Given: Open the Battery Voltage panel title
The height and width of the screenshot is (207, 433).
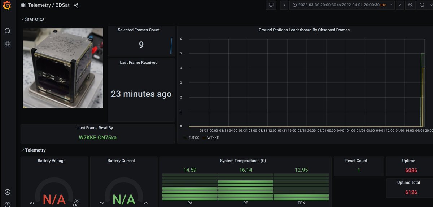Looking at the screenshot, I should coord(52,161).
